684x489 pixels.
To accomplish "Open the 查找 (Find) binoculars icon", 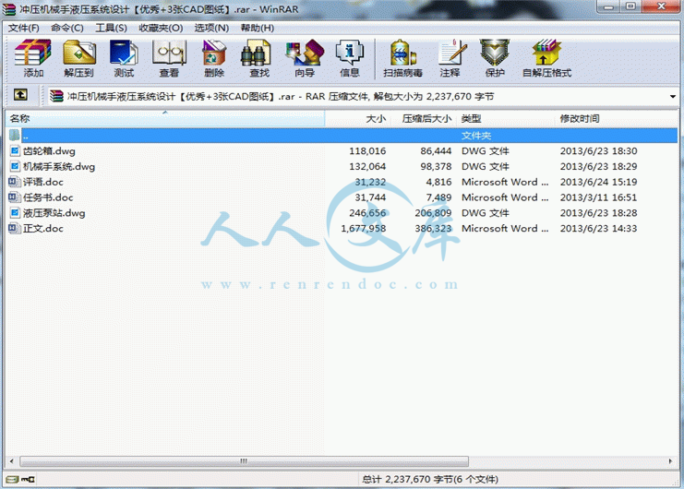I will click(259, 58).
